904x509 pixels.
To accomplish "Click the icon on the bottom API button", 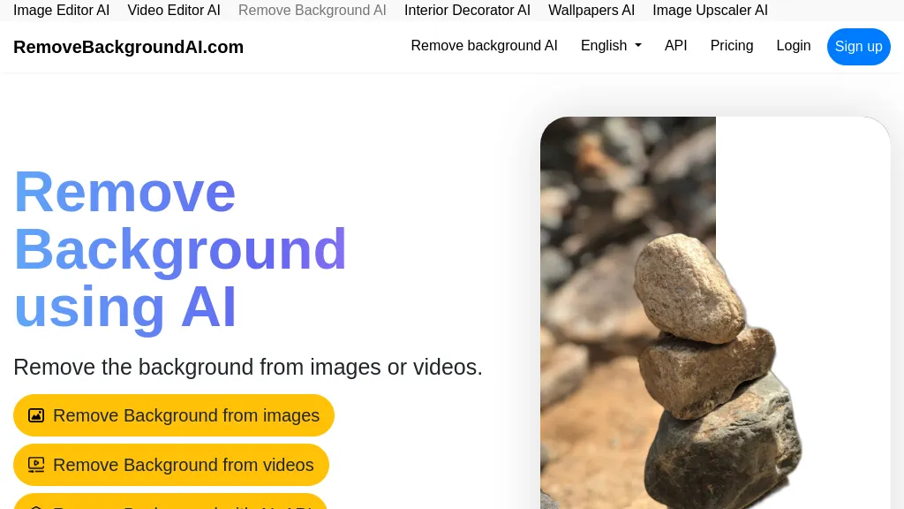I will point(36,507).
